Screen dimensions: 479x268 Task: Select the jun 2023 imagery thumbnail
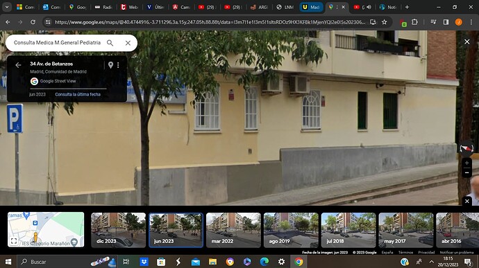tap(176, 230)
